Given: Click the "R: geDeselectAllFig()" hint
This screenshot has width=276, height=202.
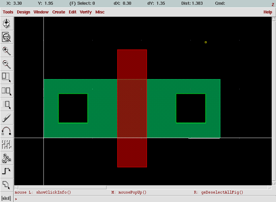Looking at the screenshot, I should (218, 192).
